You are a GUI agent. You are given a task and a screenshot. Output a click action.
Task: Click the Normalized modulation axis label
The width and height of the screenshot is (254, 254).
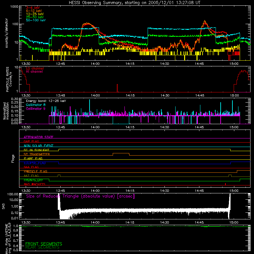tap(6, 111)
